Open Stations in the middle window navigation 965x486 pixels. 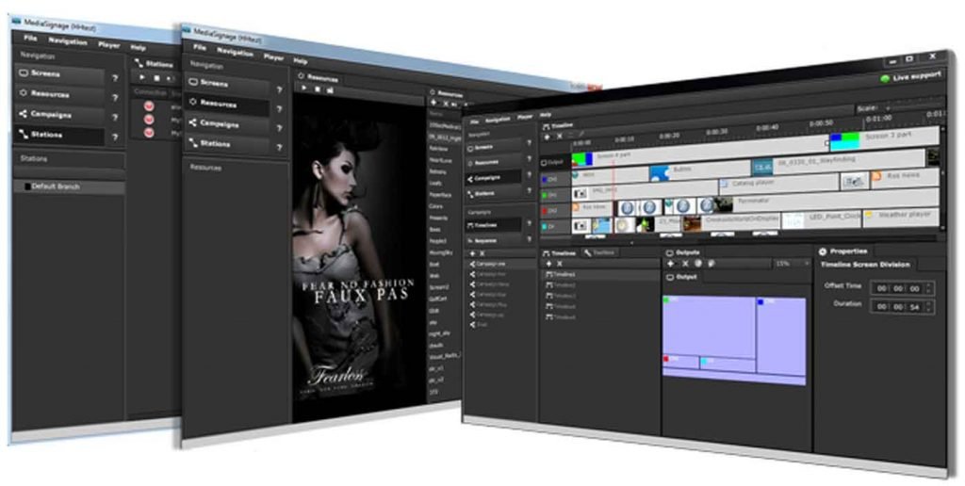click(x=228, y=144)
